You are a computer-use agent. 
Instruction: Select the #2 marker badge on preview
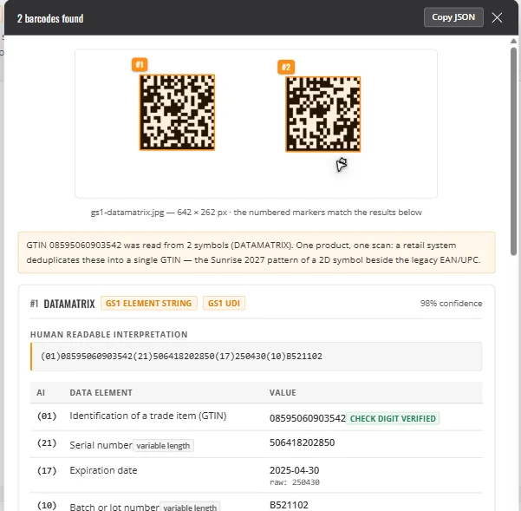click(286, 67)
